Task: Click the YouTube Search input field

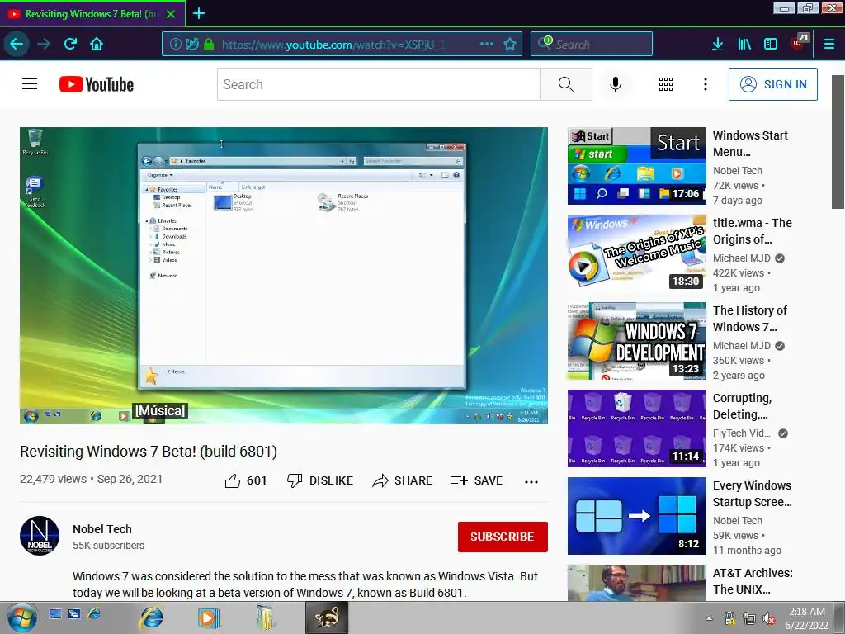Action: [x=378, y=84]
